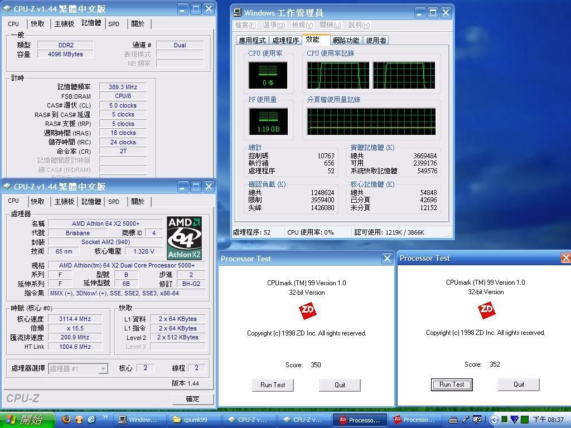Switch to Window... task manager taskbar button
Image resolution: width=571 pixels, height=428 pixels.
point(139,420)
